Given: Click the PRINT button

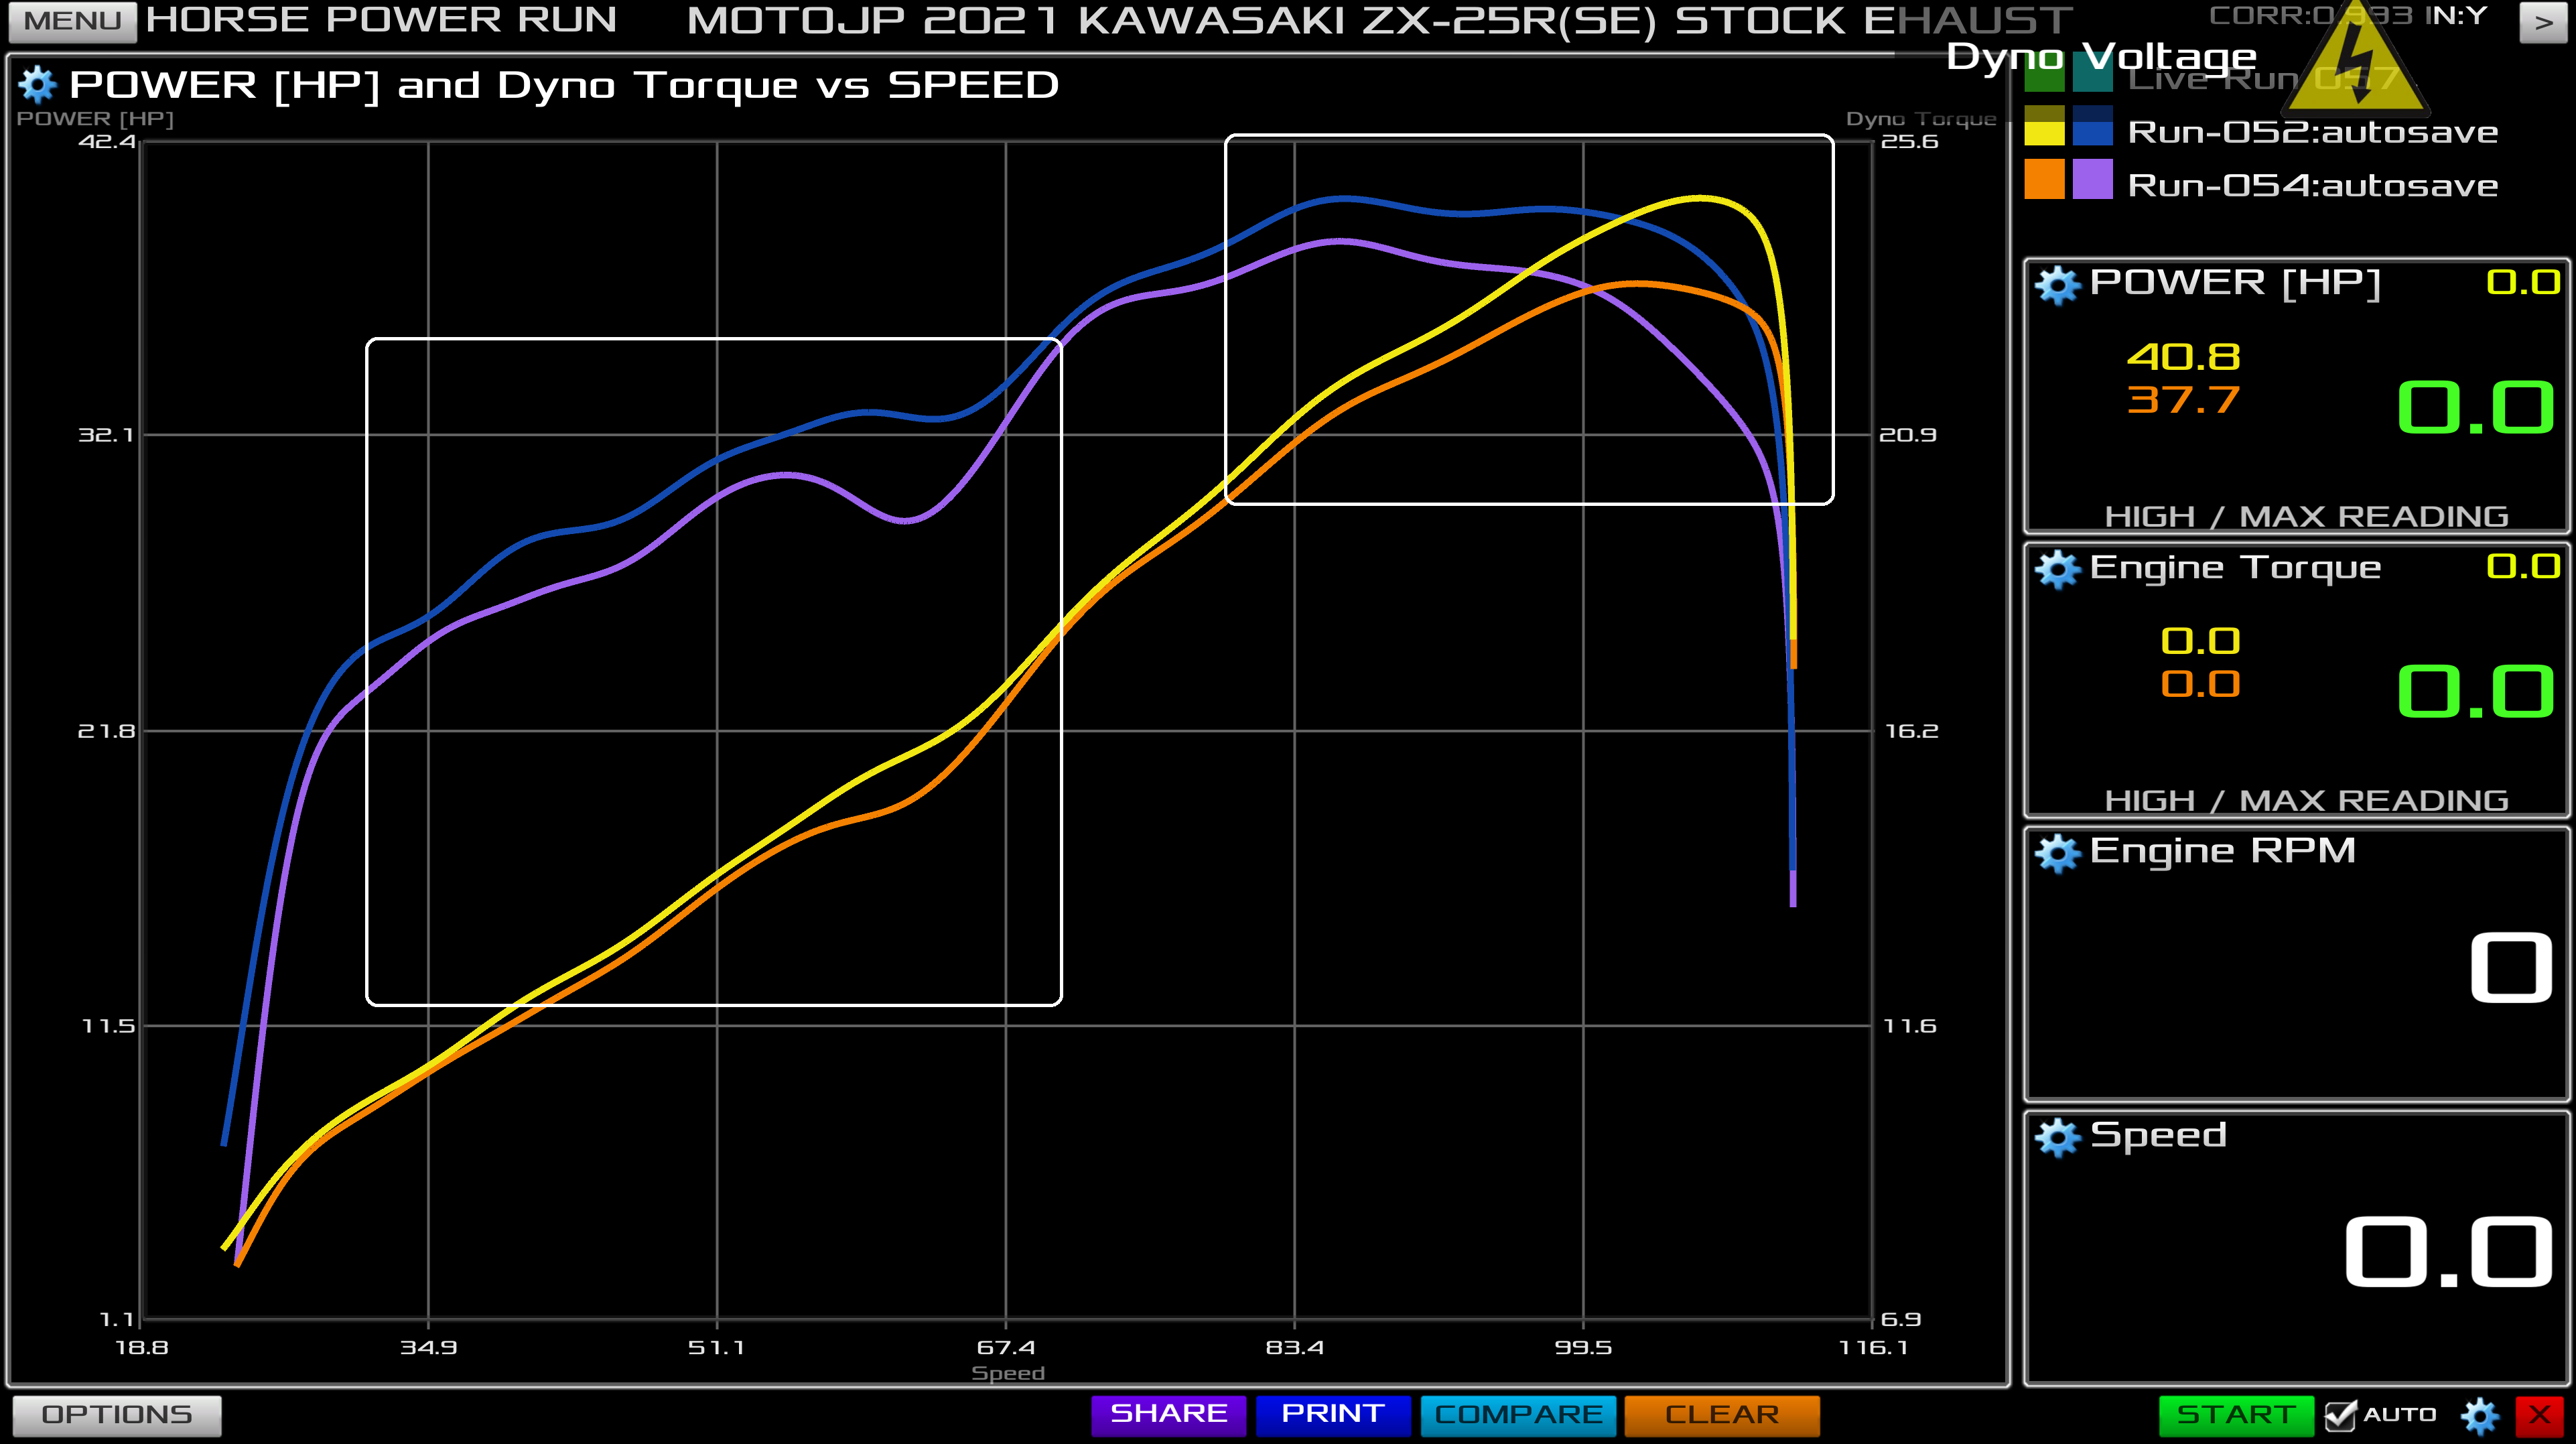Looking at the screenshot, I should pyautogui.click(x=1333, y=1415).
